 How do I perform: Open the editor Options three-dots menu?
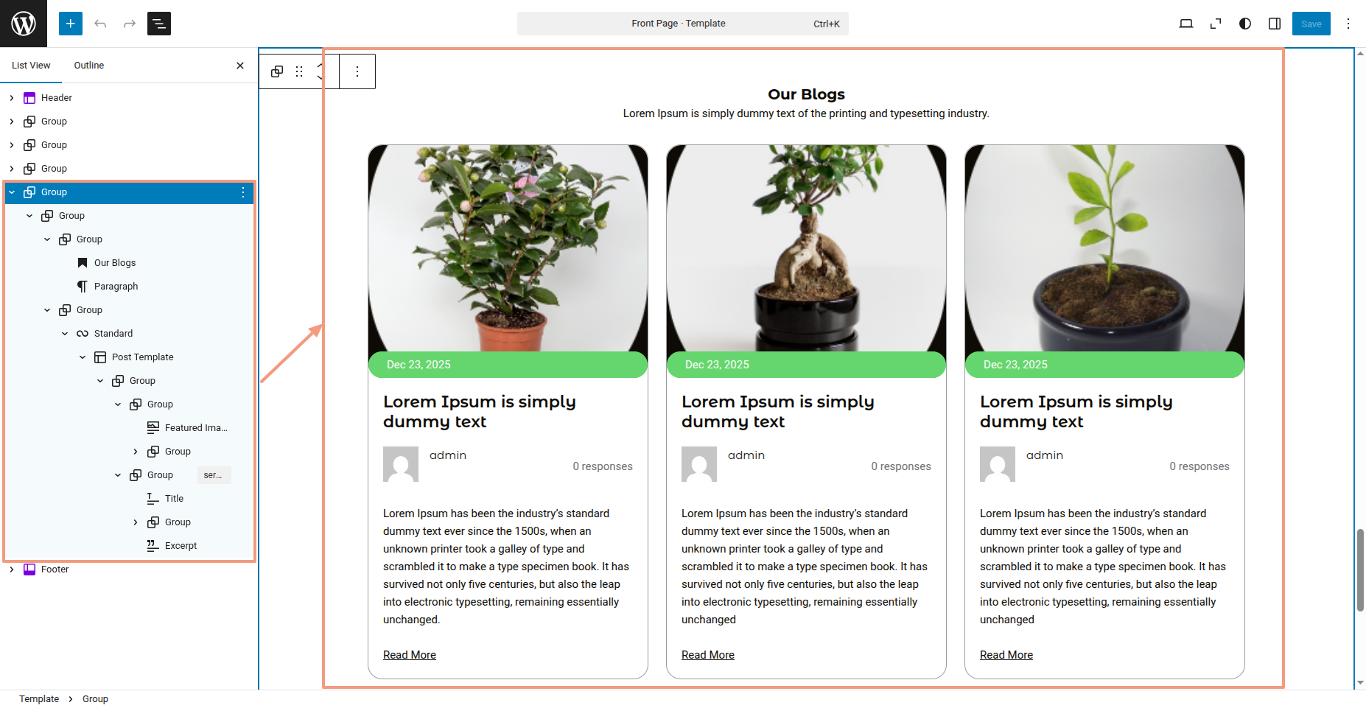click(x=1348, y=24)
